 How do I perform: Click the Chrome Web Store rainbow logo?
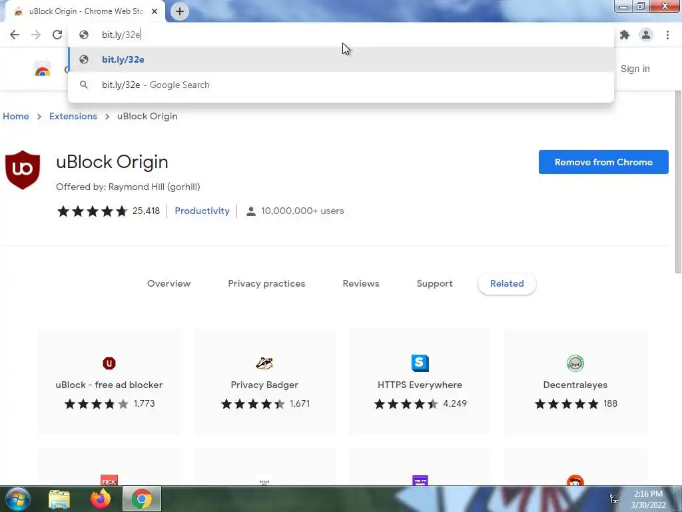[x=43, y=69]
